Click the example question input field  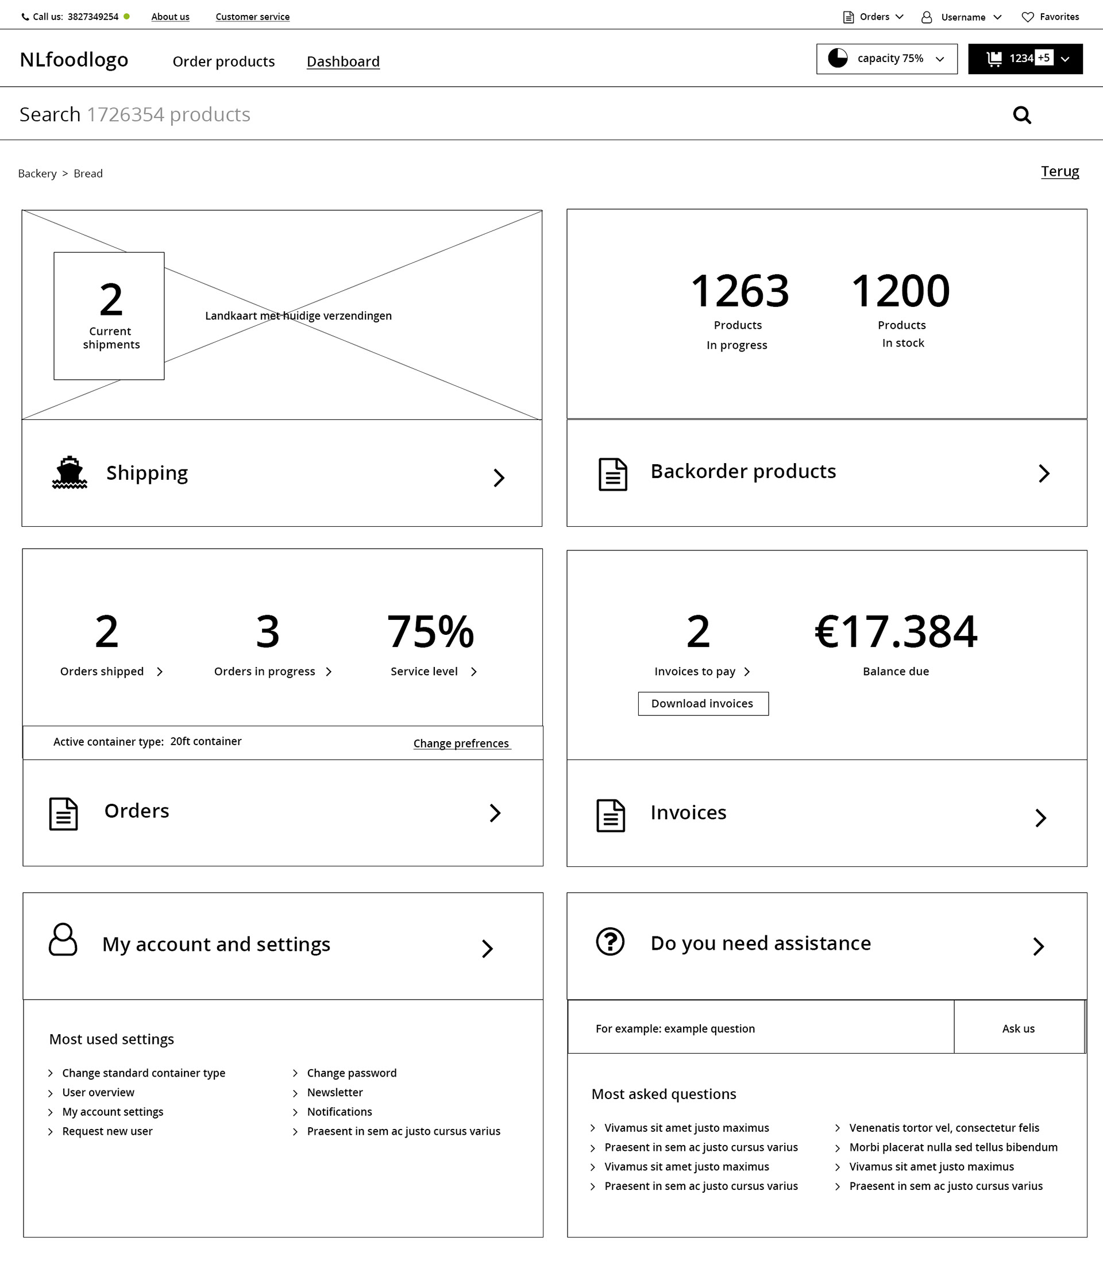pyautogui.click(x=760, y=1028)
